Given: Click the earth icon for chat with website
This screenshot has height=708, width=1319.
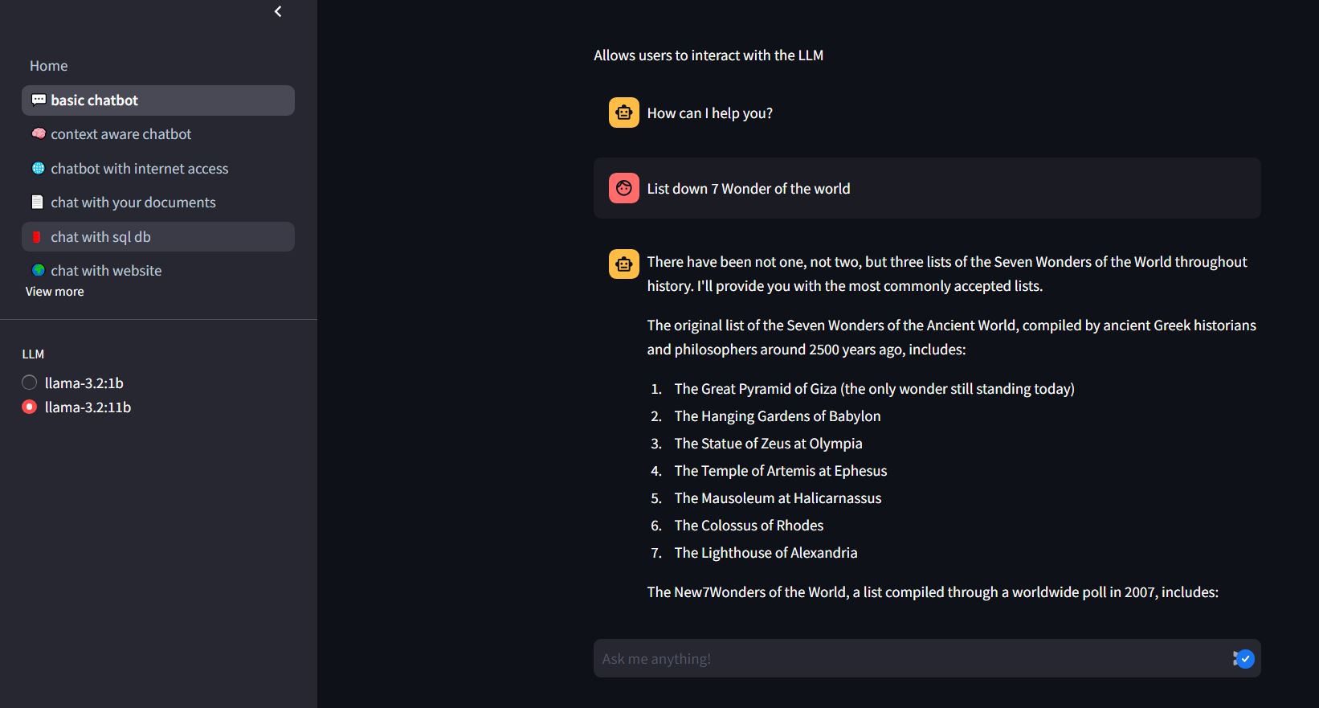Looking at the screenshot, I should click(x=39, y=271).
